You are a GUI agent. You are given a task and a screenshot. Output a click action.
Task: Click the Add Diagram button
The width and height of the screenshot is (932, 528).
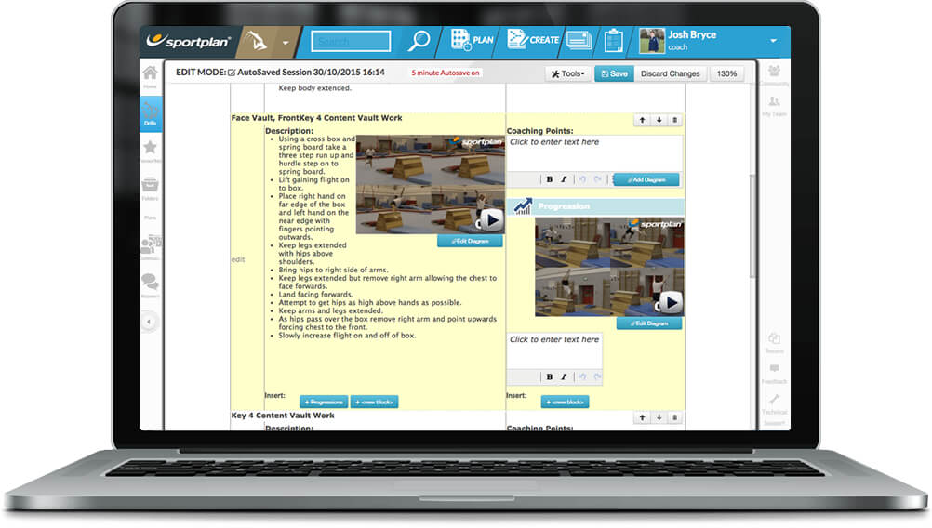click(646, 180)
